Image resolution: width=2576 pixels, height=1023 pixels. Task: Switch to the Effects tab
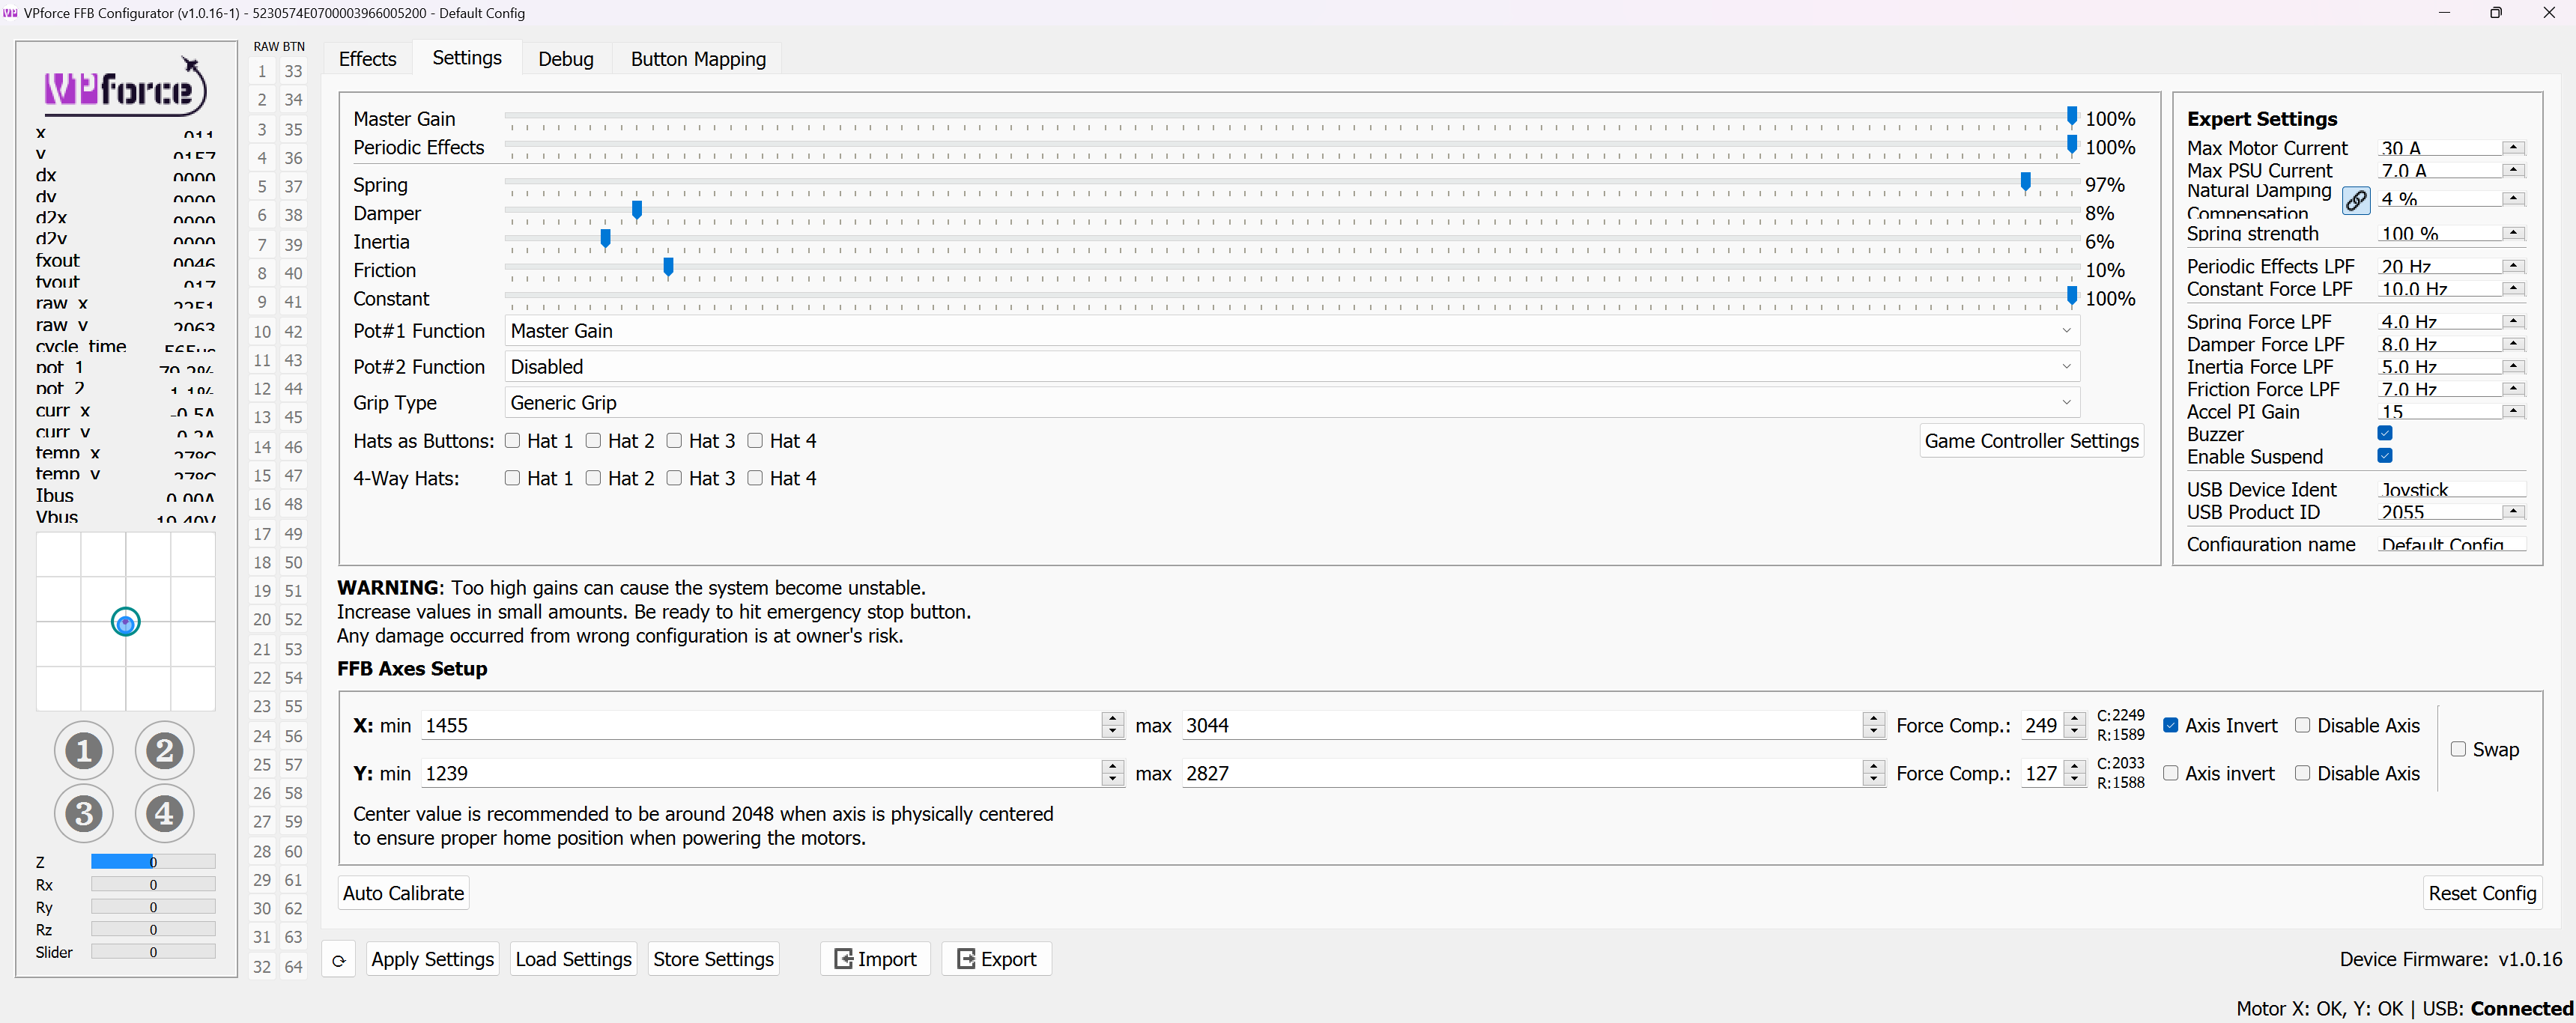367,59
